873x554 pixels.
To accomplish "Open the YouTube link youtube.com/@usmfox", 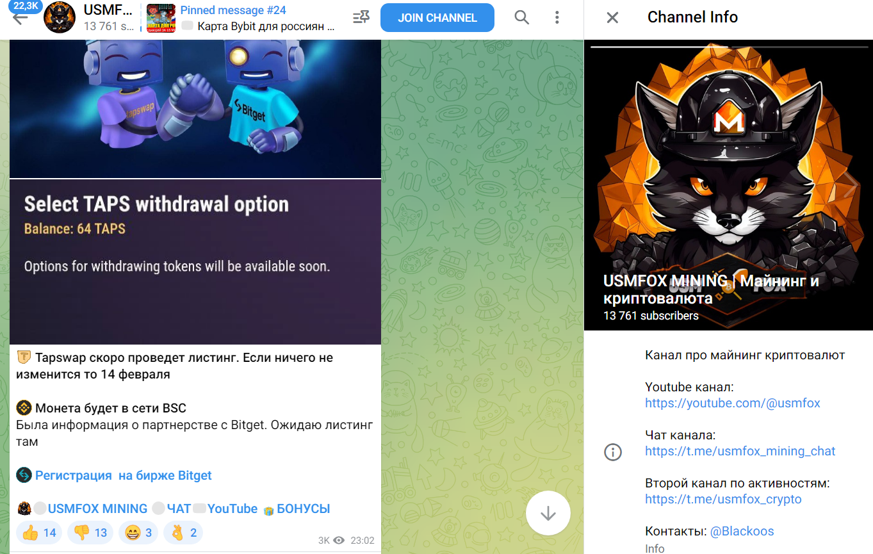I will (x=733, y=403).
